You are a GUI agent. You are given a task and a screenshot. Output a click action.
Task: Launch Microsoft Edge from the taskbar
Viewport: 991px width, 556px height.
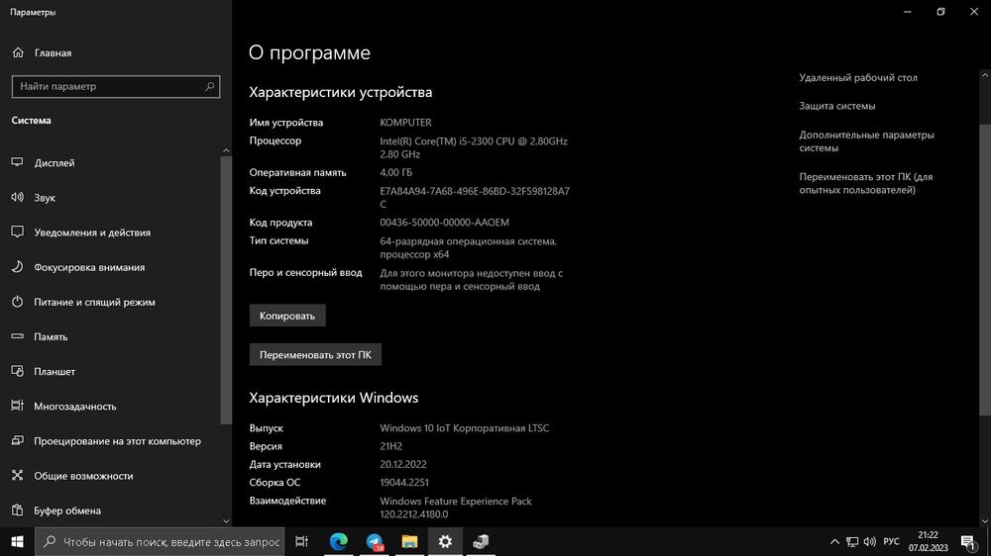[338, 541]
